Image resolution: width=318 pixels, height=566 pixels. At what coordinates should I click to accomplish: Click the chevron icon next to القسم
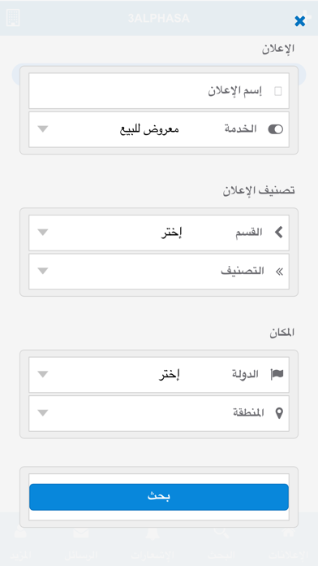click(x=278, y=232)
